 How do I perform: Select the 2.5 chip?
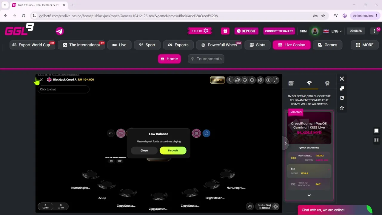[x=121, y=133]
